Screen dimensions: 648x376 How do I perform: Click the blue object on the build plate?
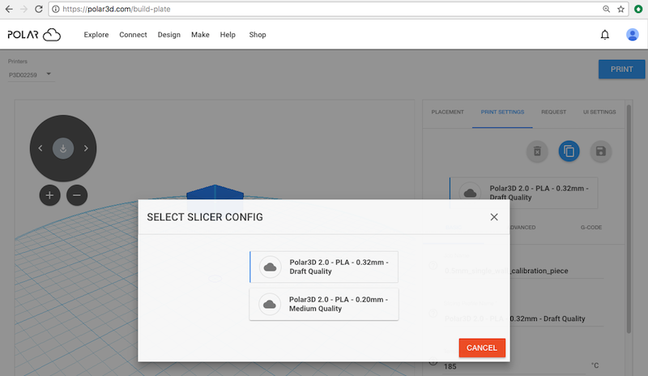(x=215, y=193)
